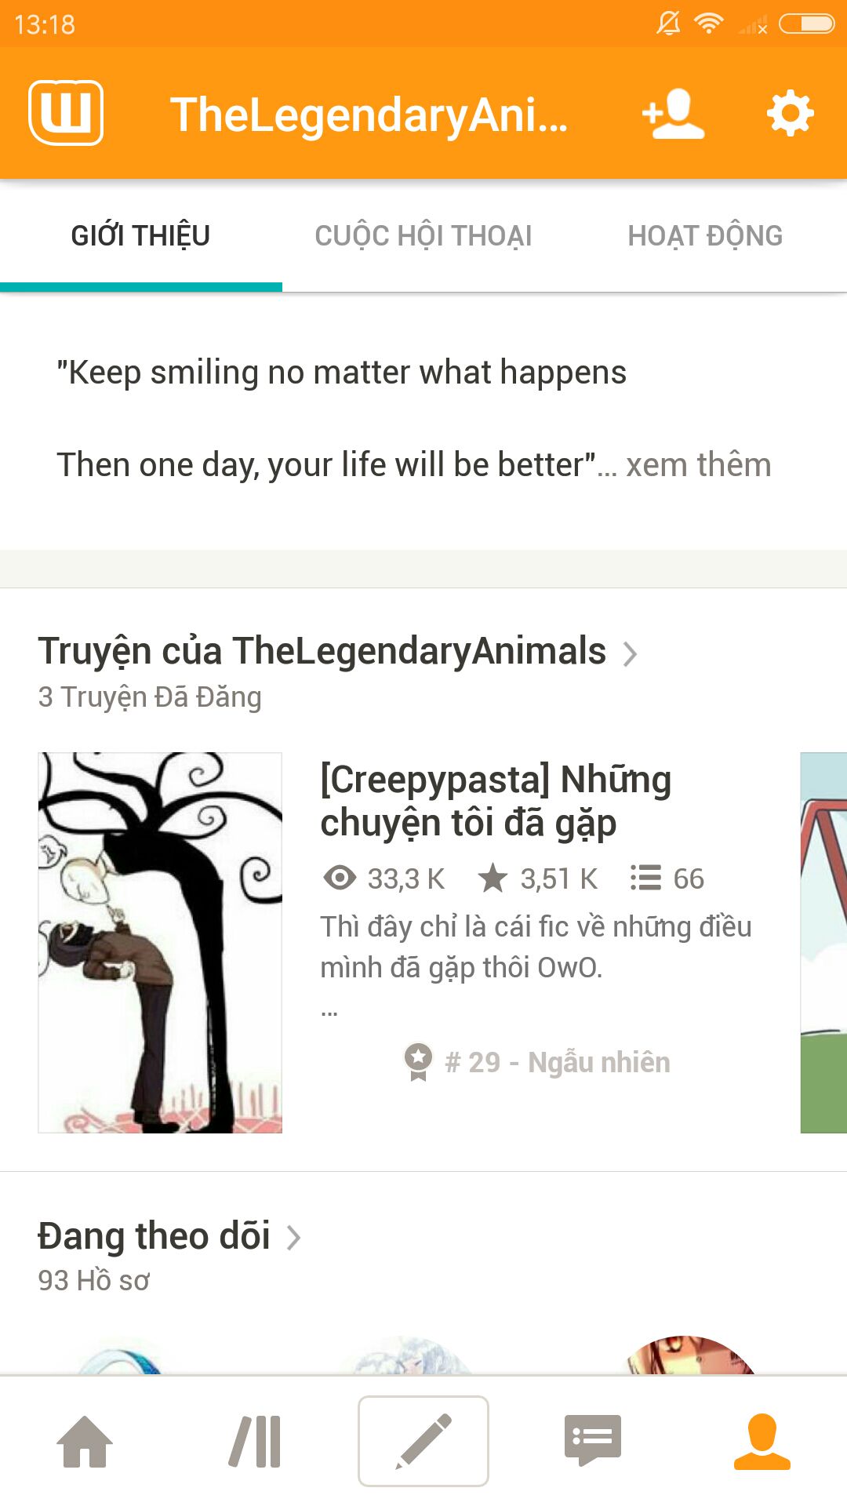The width and height of the screenshot is (847, 1506).
Task: Expand Đang theo dõi chevron
Action: 293,1238
